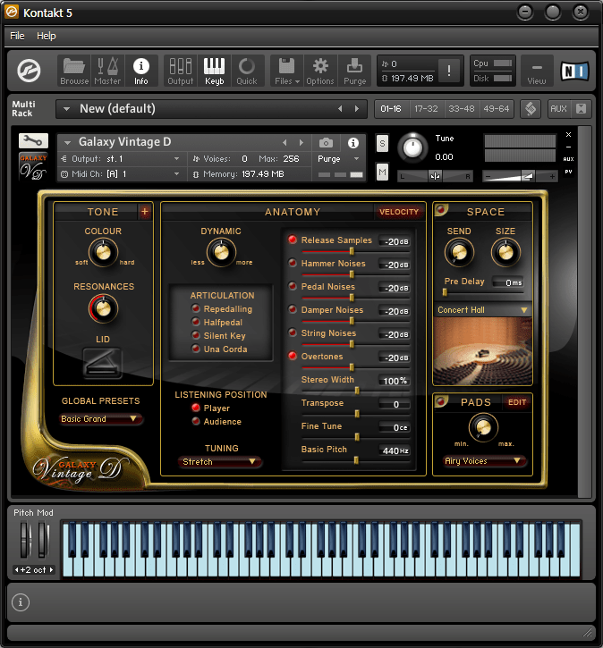
Task: Shift keyboard octave up arrow
Action: click(52, 569)
